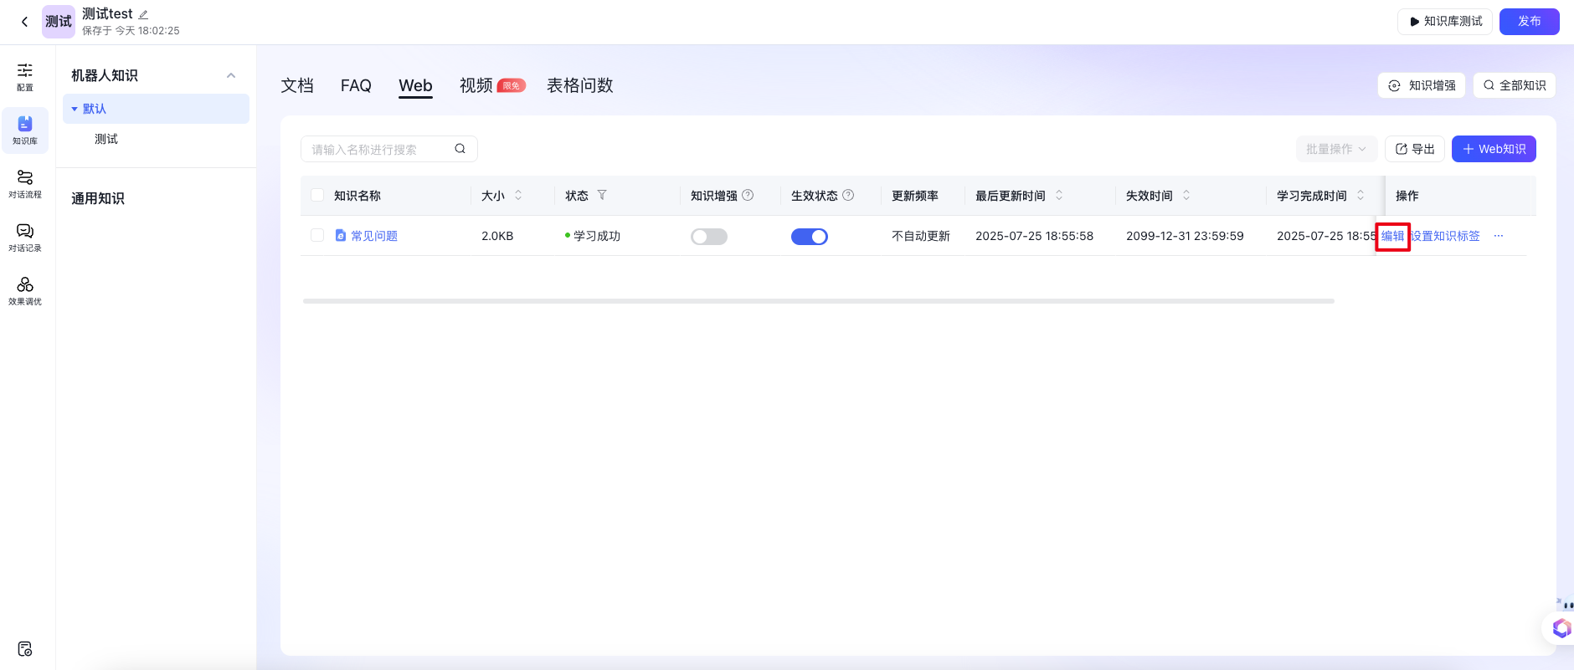Select the 通用知识 heading
Viewport: 1574px width, 670px height.
tap(98, 198)
